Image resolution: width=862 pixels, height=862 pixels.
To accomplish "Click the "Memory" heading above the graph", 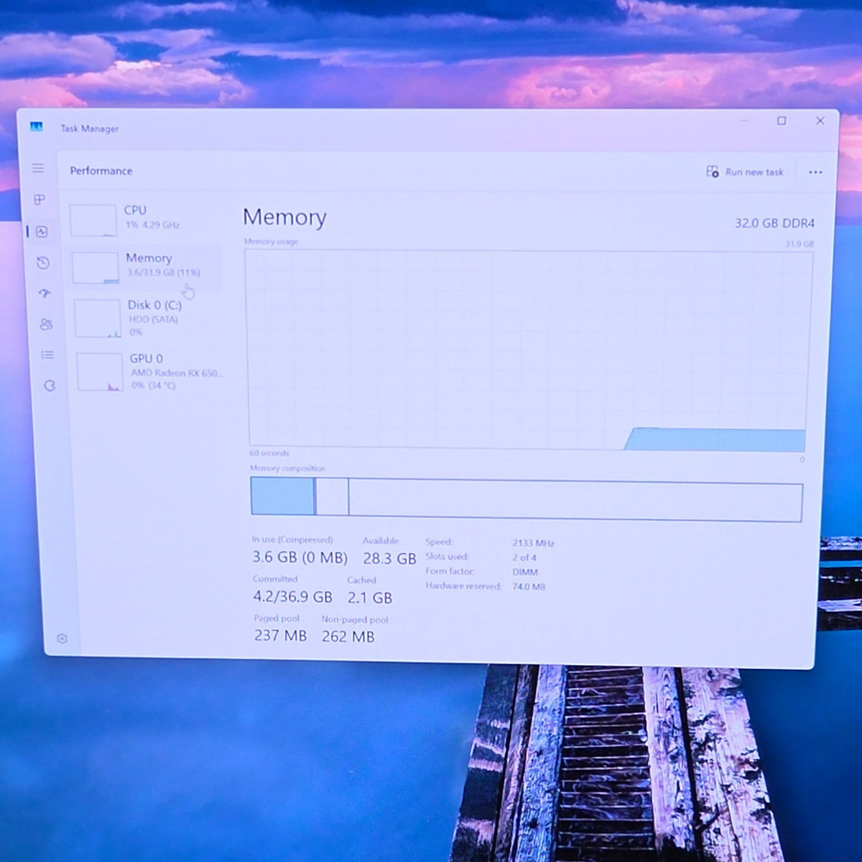I will point(284,217).
